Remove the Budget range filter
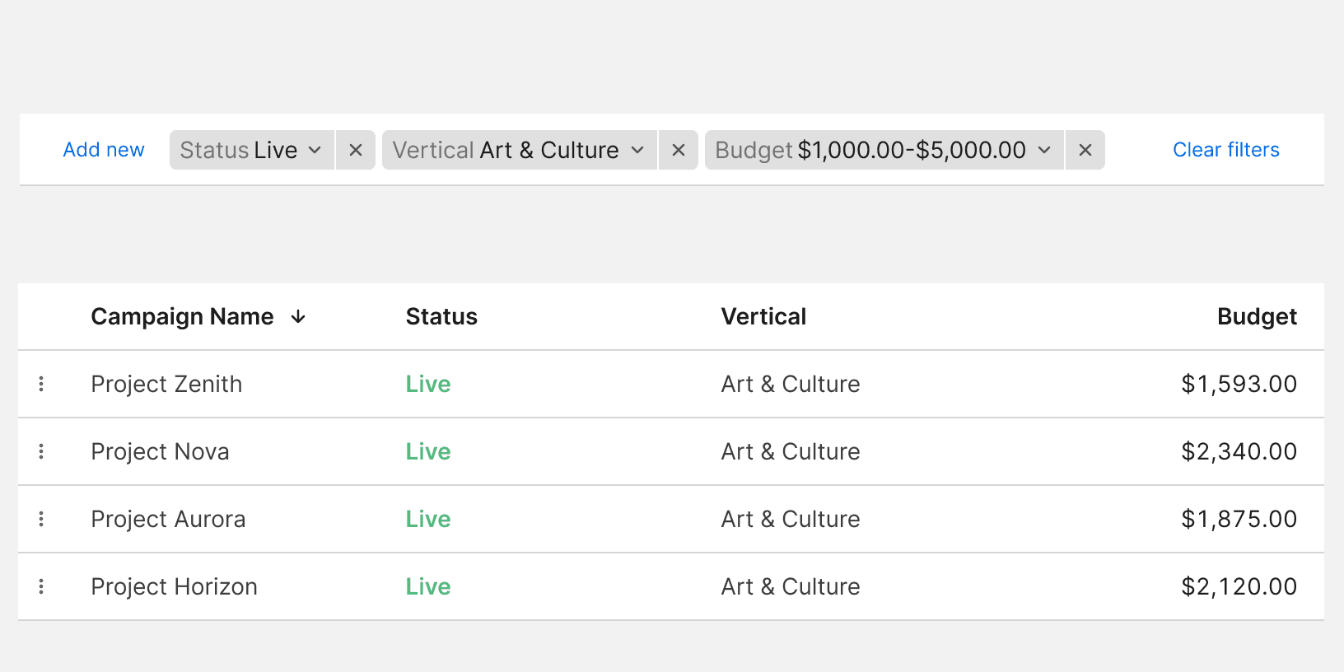The height and width of the screenshot is (672, 1344). (1085, 150)
